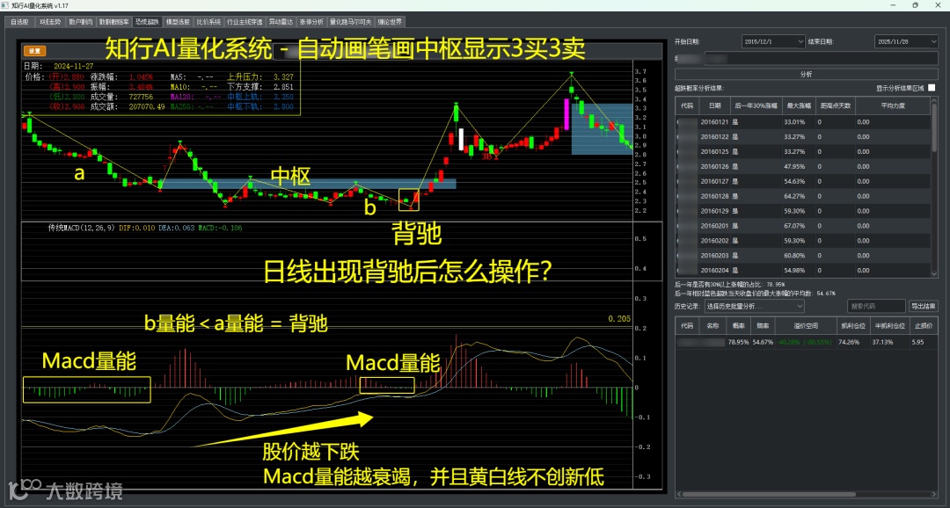Open the 结束日期 date dropdown
The image size is (950, 508).
click(932, 42)
